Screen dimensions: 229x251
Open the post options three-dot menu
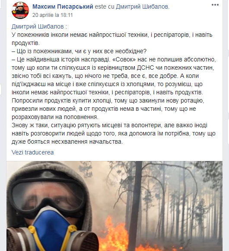pyautogui.click(x=215, y=5)
